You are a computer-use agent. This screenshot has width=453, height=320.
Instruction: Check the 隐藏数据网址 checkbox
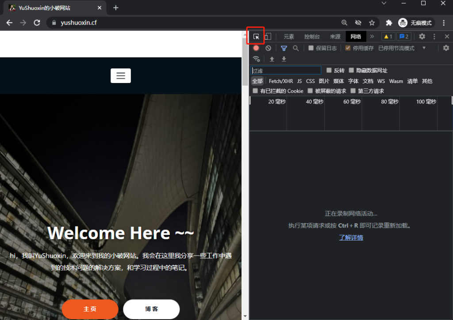tap(351, 70)
